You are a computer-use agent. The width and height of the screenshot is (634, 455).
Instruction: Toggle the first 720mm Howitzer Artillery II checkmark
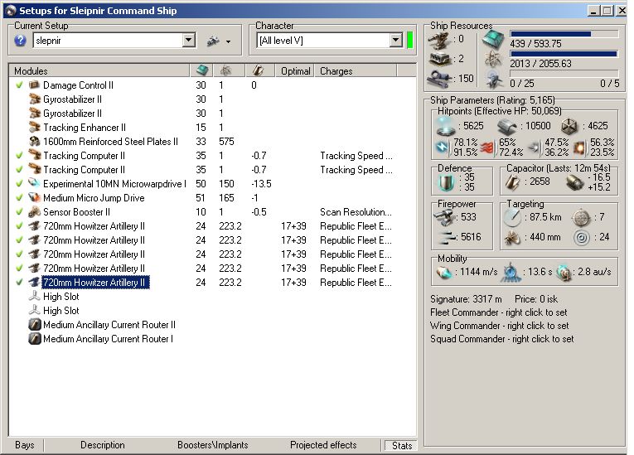[19, 226]
